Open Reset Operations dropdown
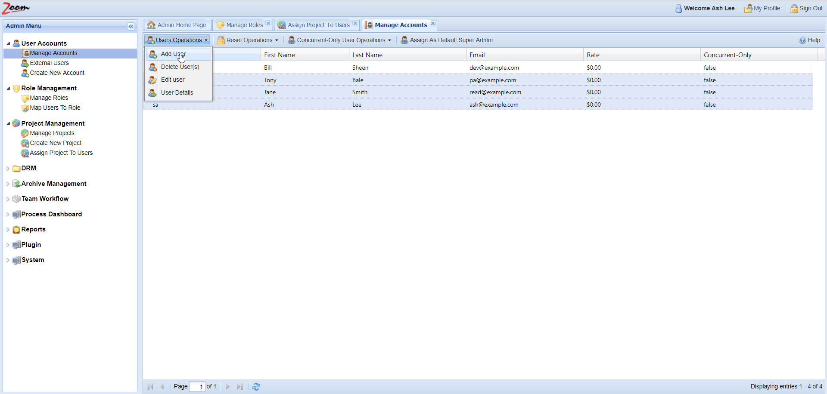Image resolution: width=827 pixels, height=394 pixels. [248, 40]
